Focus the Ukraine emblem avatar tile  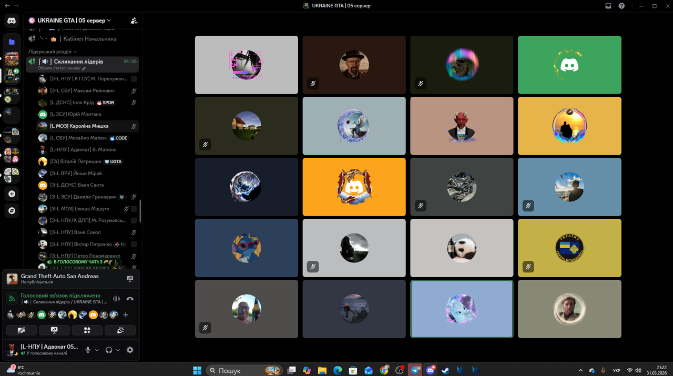point(569,248)
